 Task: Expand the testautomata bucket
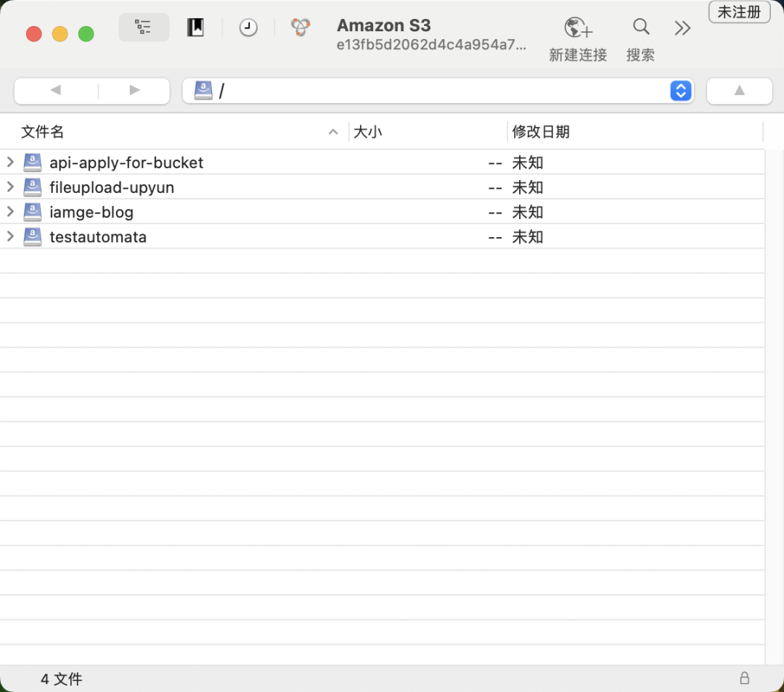[10, 236]
